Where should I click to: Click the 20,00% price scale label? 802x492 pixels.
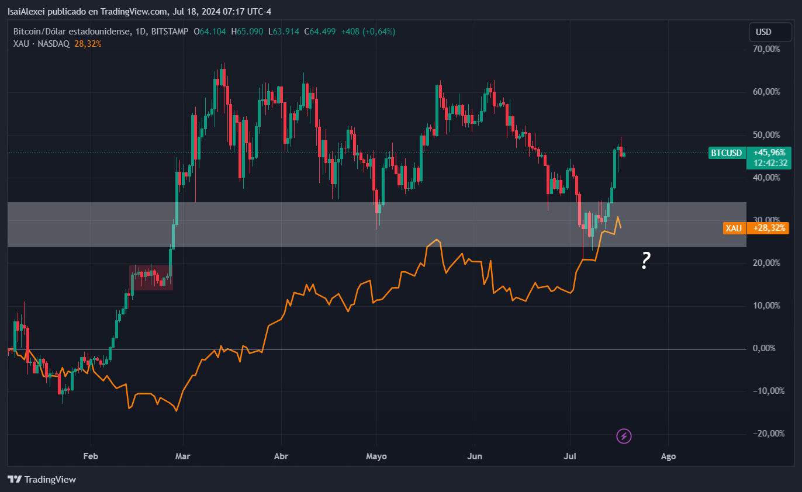tap(766, 263)
